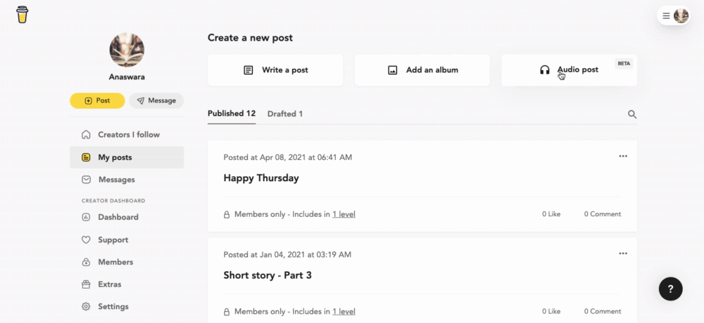Open the help question mark bubble

(x=670, y=289)
